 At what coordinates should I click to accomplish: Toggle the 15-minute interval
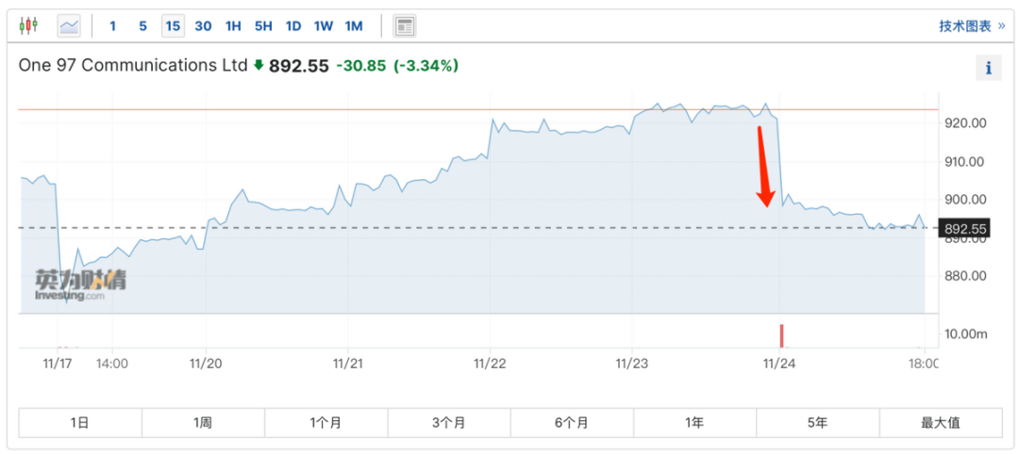[173, 25]
